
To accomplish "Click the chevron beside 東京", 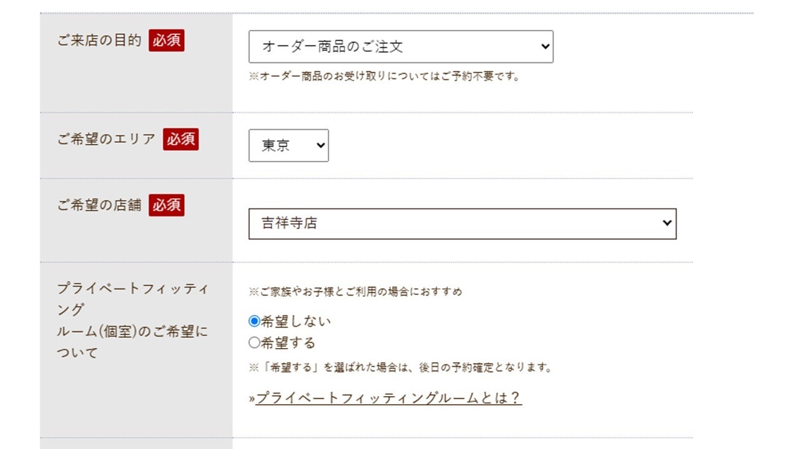I will point(321,145).
